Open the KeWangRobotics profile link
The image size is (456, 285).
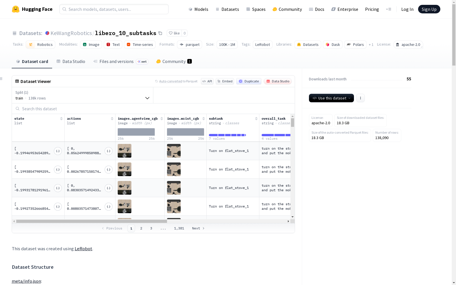[x=71, y=33]
